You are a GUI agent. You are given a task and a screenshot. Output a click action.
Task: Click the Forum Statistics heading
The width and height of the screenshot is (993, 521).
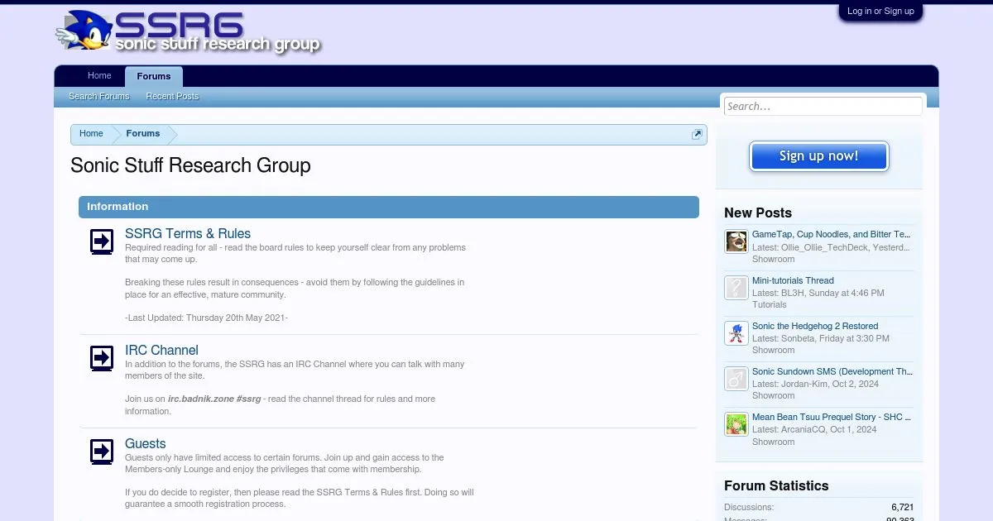click(776, 485)
